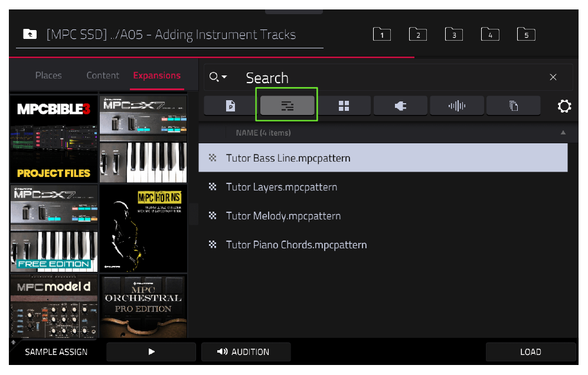
Task: Switch to the Content tab
Action: pyautogui.click(x=103, y=75)
